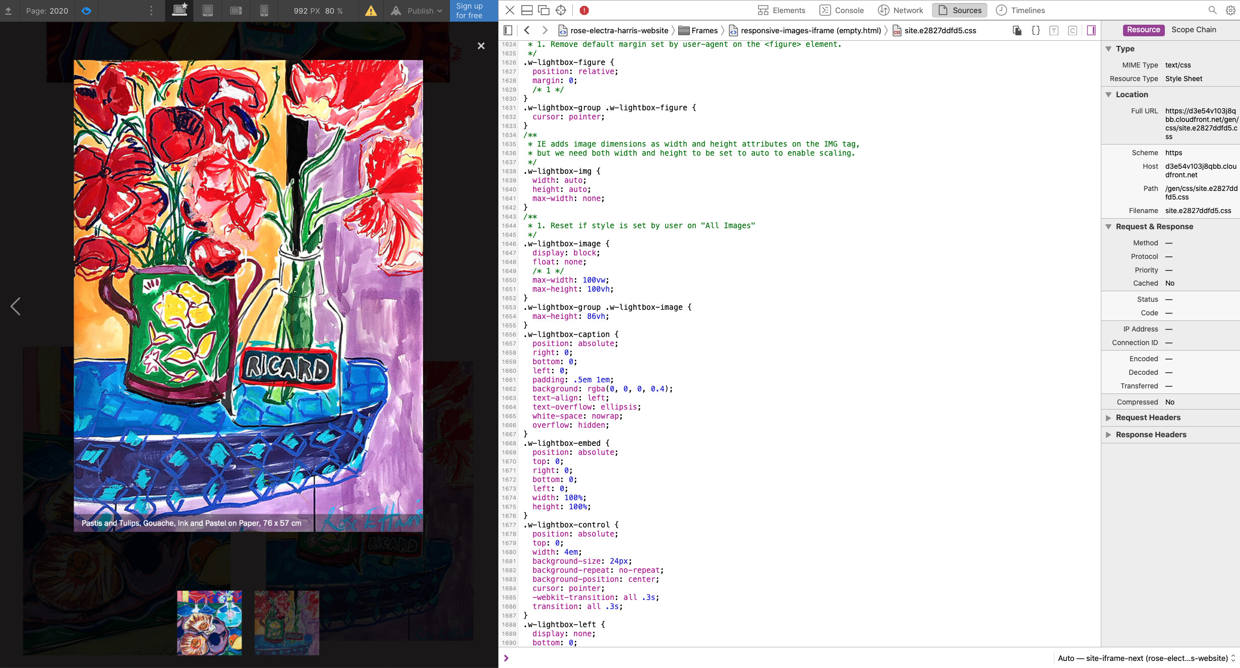Click the red error indicator icon
This screenshot has height=668, width=1240.
tap(584, 10)
